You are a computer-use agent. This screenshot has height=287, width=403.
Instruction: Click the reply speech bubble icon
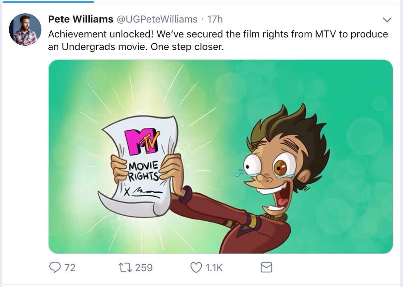click(x=55, y=267)
